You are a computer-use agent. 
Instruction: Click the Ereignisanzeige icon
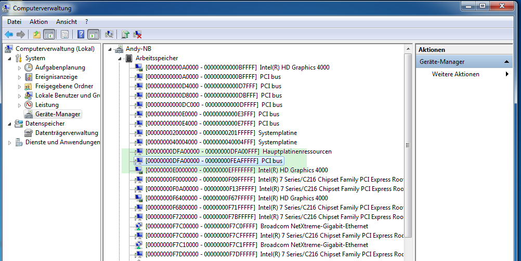[29, 77]
